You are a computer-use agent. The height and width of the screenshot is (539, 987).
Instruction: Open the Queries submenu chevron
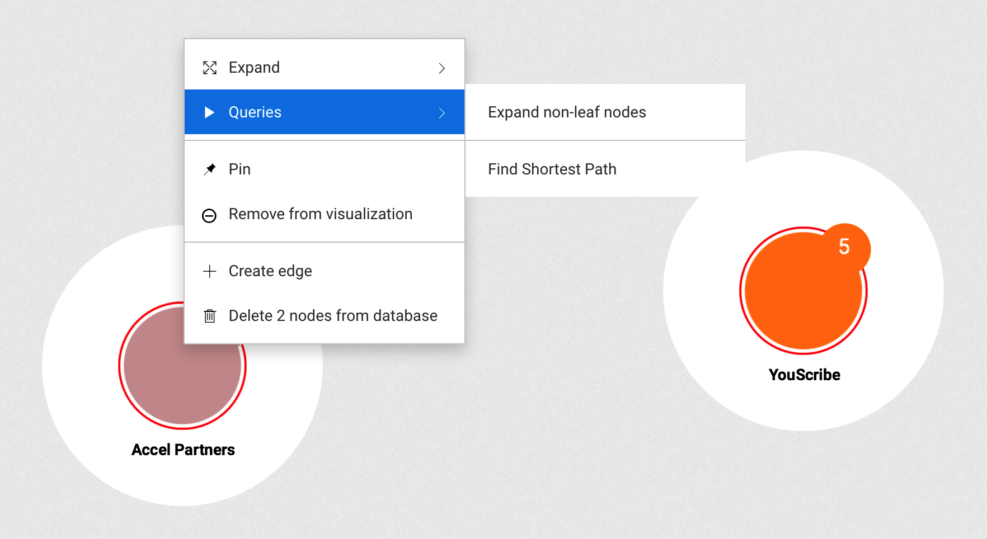(x=442, y=113)
